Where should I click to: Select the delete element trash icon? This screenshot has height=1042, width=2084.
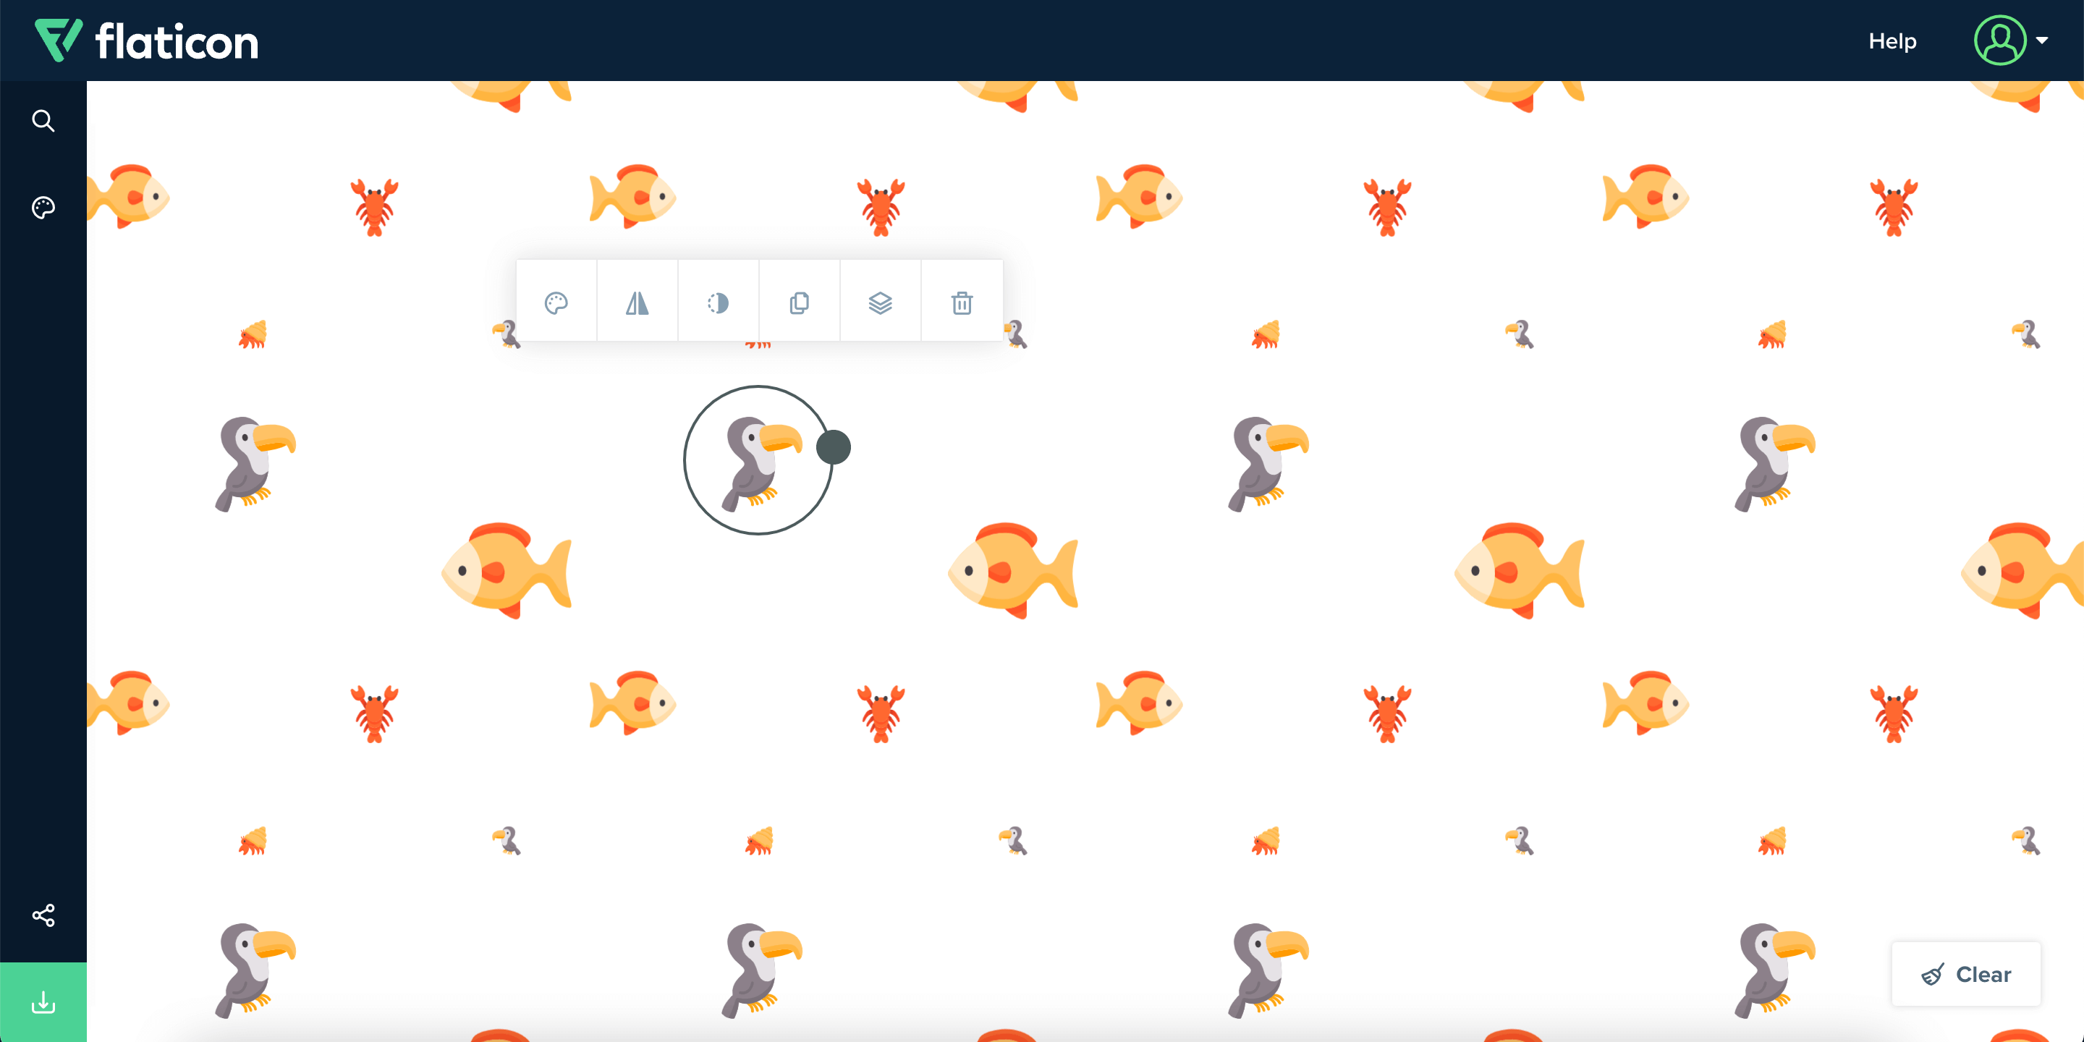(961, 303)
